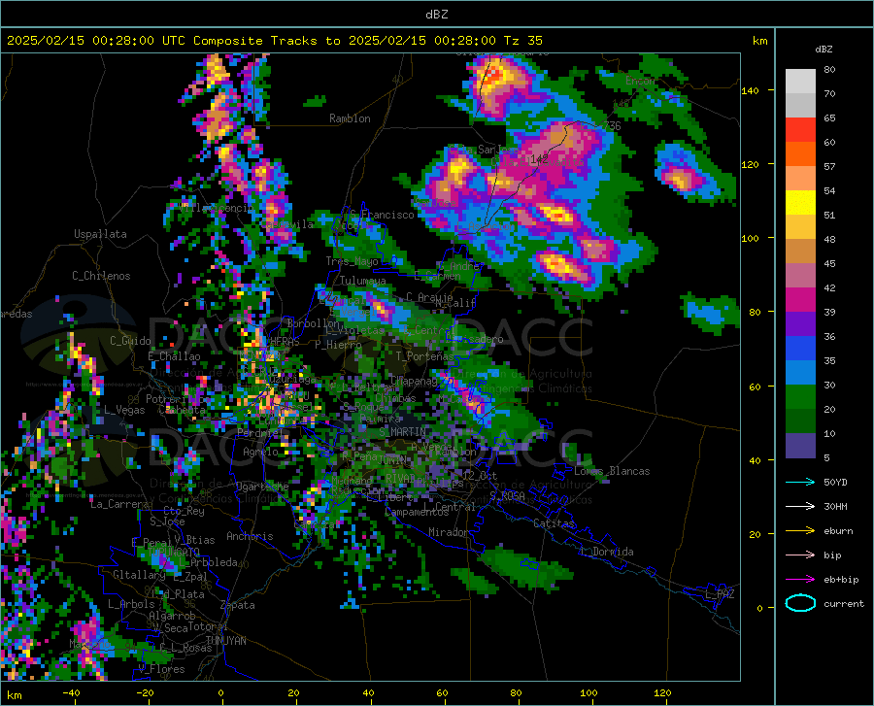The width and height of the screenshot is (874, 706).
Task: Click the 'Uspallata' place name on map
Action: [x=100, y=234]
